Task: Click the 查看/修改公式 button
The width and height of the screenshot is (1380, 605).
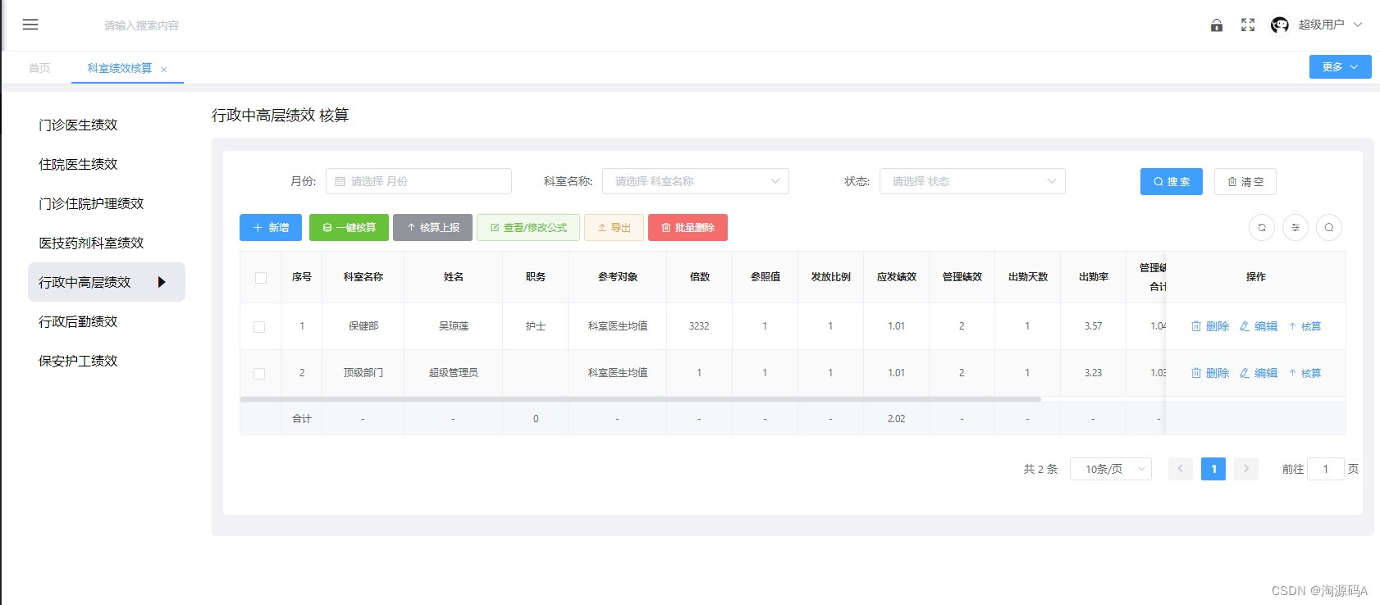Action: 528,228
